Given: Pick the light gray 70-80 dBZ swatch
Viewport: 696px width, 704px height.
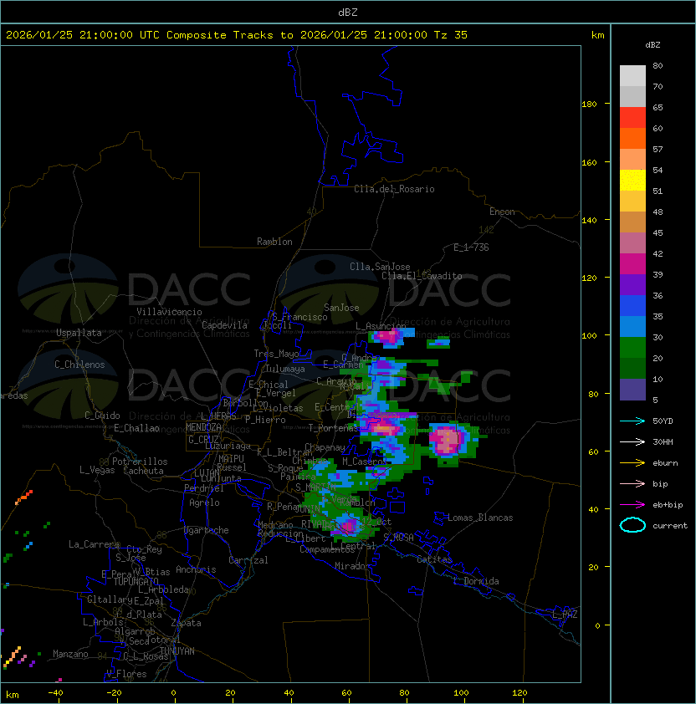Looking at the screenshot, I should point(632,75).
